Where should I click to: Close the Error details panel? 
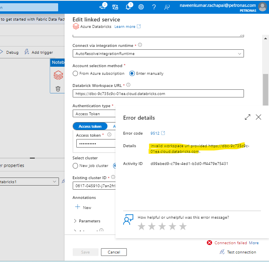258,117
